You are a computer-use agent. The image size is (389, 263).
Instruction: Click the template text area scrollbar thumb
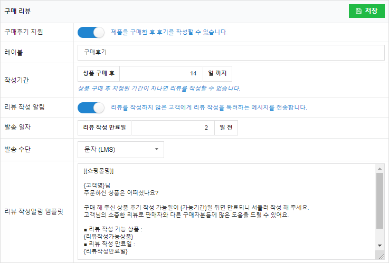(x=379, y=200)
